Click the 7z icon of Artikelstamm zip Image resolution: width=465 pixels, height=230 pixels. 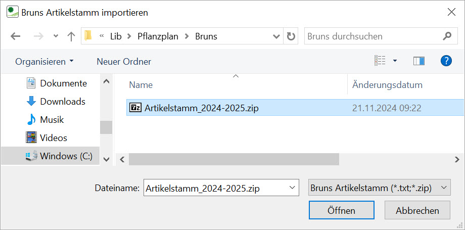135,108
